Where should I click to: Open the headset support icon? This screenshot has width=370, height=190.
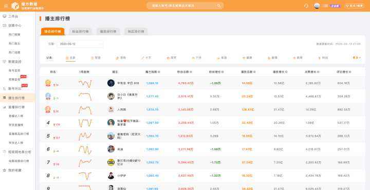point(306,6)
